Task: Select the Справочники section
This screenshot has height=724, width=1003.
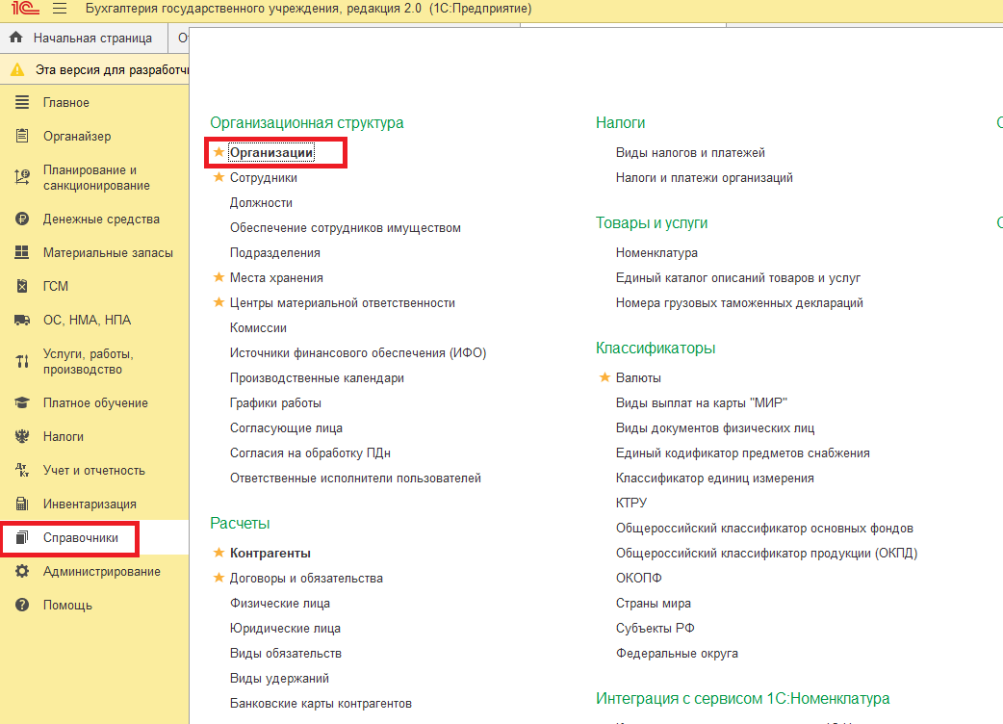Action: (81, 538)
